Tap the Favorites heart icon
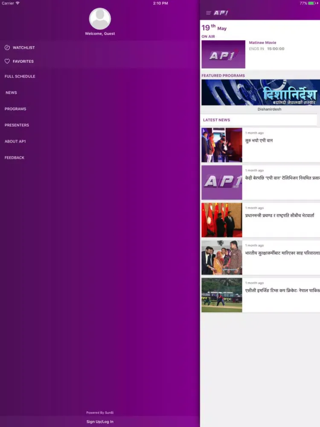This screenshot has width=320, height=427. click(x=7, y=61)
